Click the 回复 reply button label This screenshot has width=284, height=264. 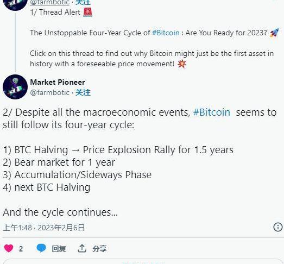[59, 249]
